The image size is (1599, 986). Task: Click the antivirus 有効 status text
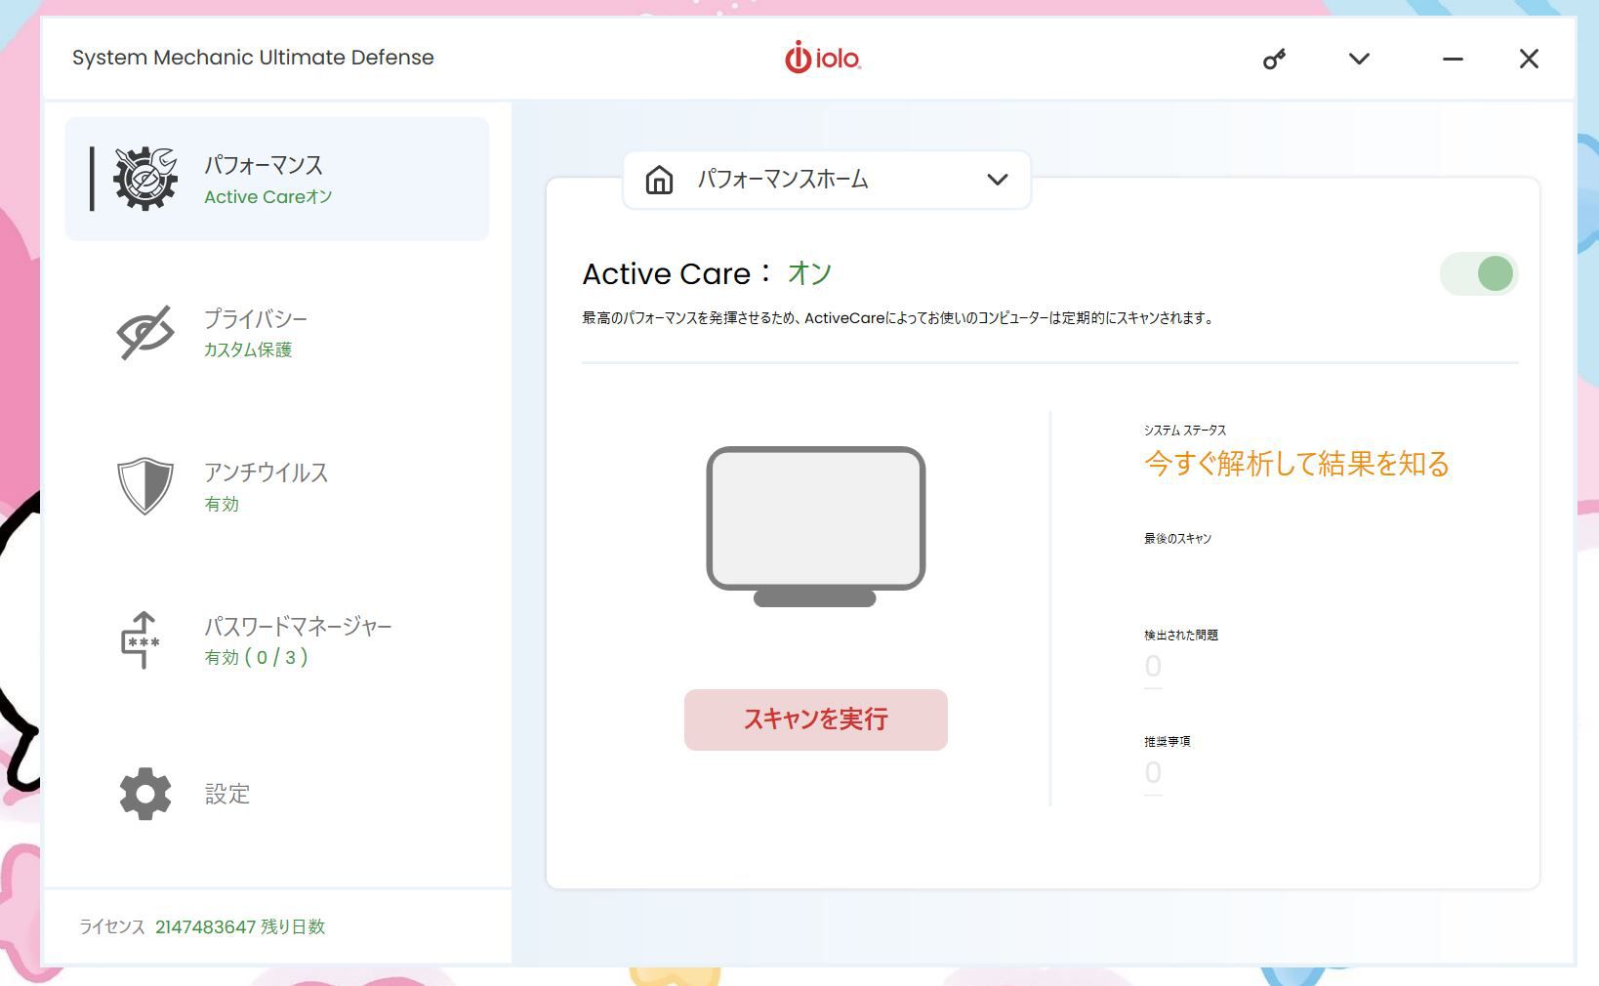(x=222, y=504)
